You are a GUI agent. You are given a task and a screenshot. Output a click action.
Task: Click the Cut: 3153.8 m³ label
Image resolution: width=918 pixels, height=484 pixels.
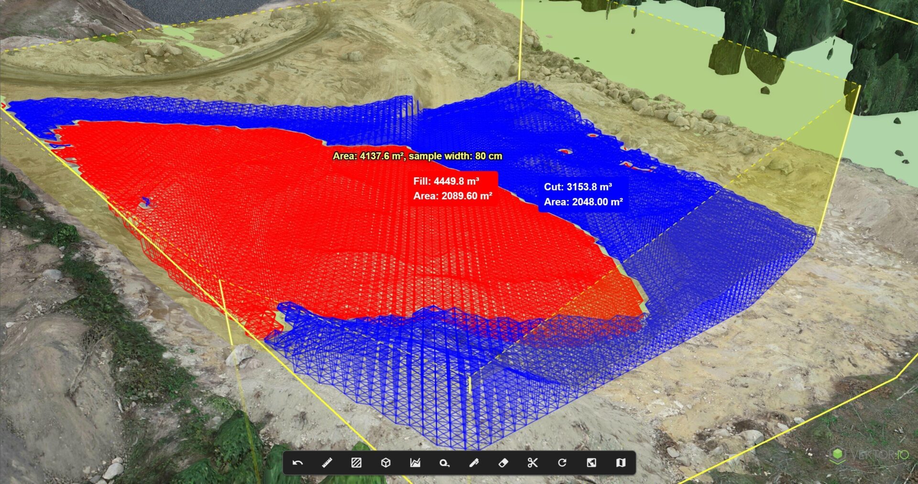point(578,187)
